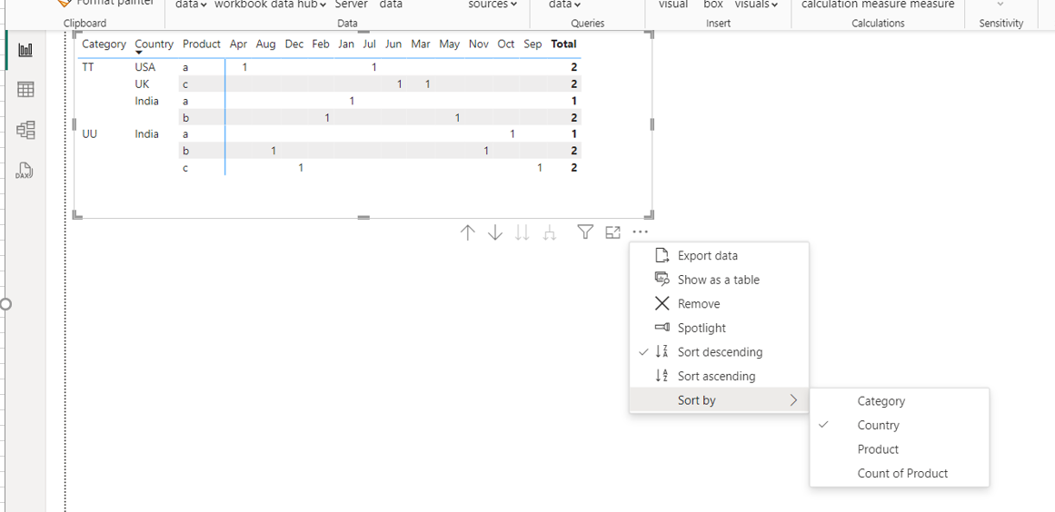Choose Spotlight option
Image resolution: width=1055 pixels, height=512 pixels.
(719, 328)
